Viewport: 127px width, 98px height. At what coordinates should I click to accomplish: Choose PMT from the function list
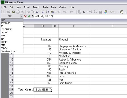[12, 45]
